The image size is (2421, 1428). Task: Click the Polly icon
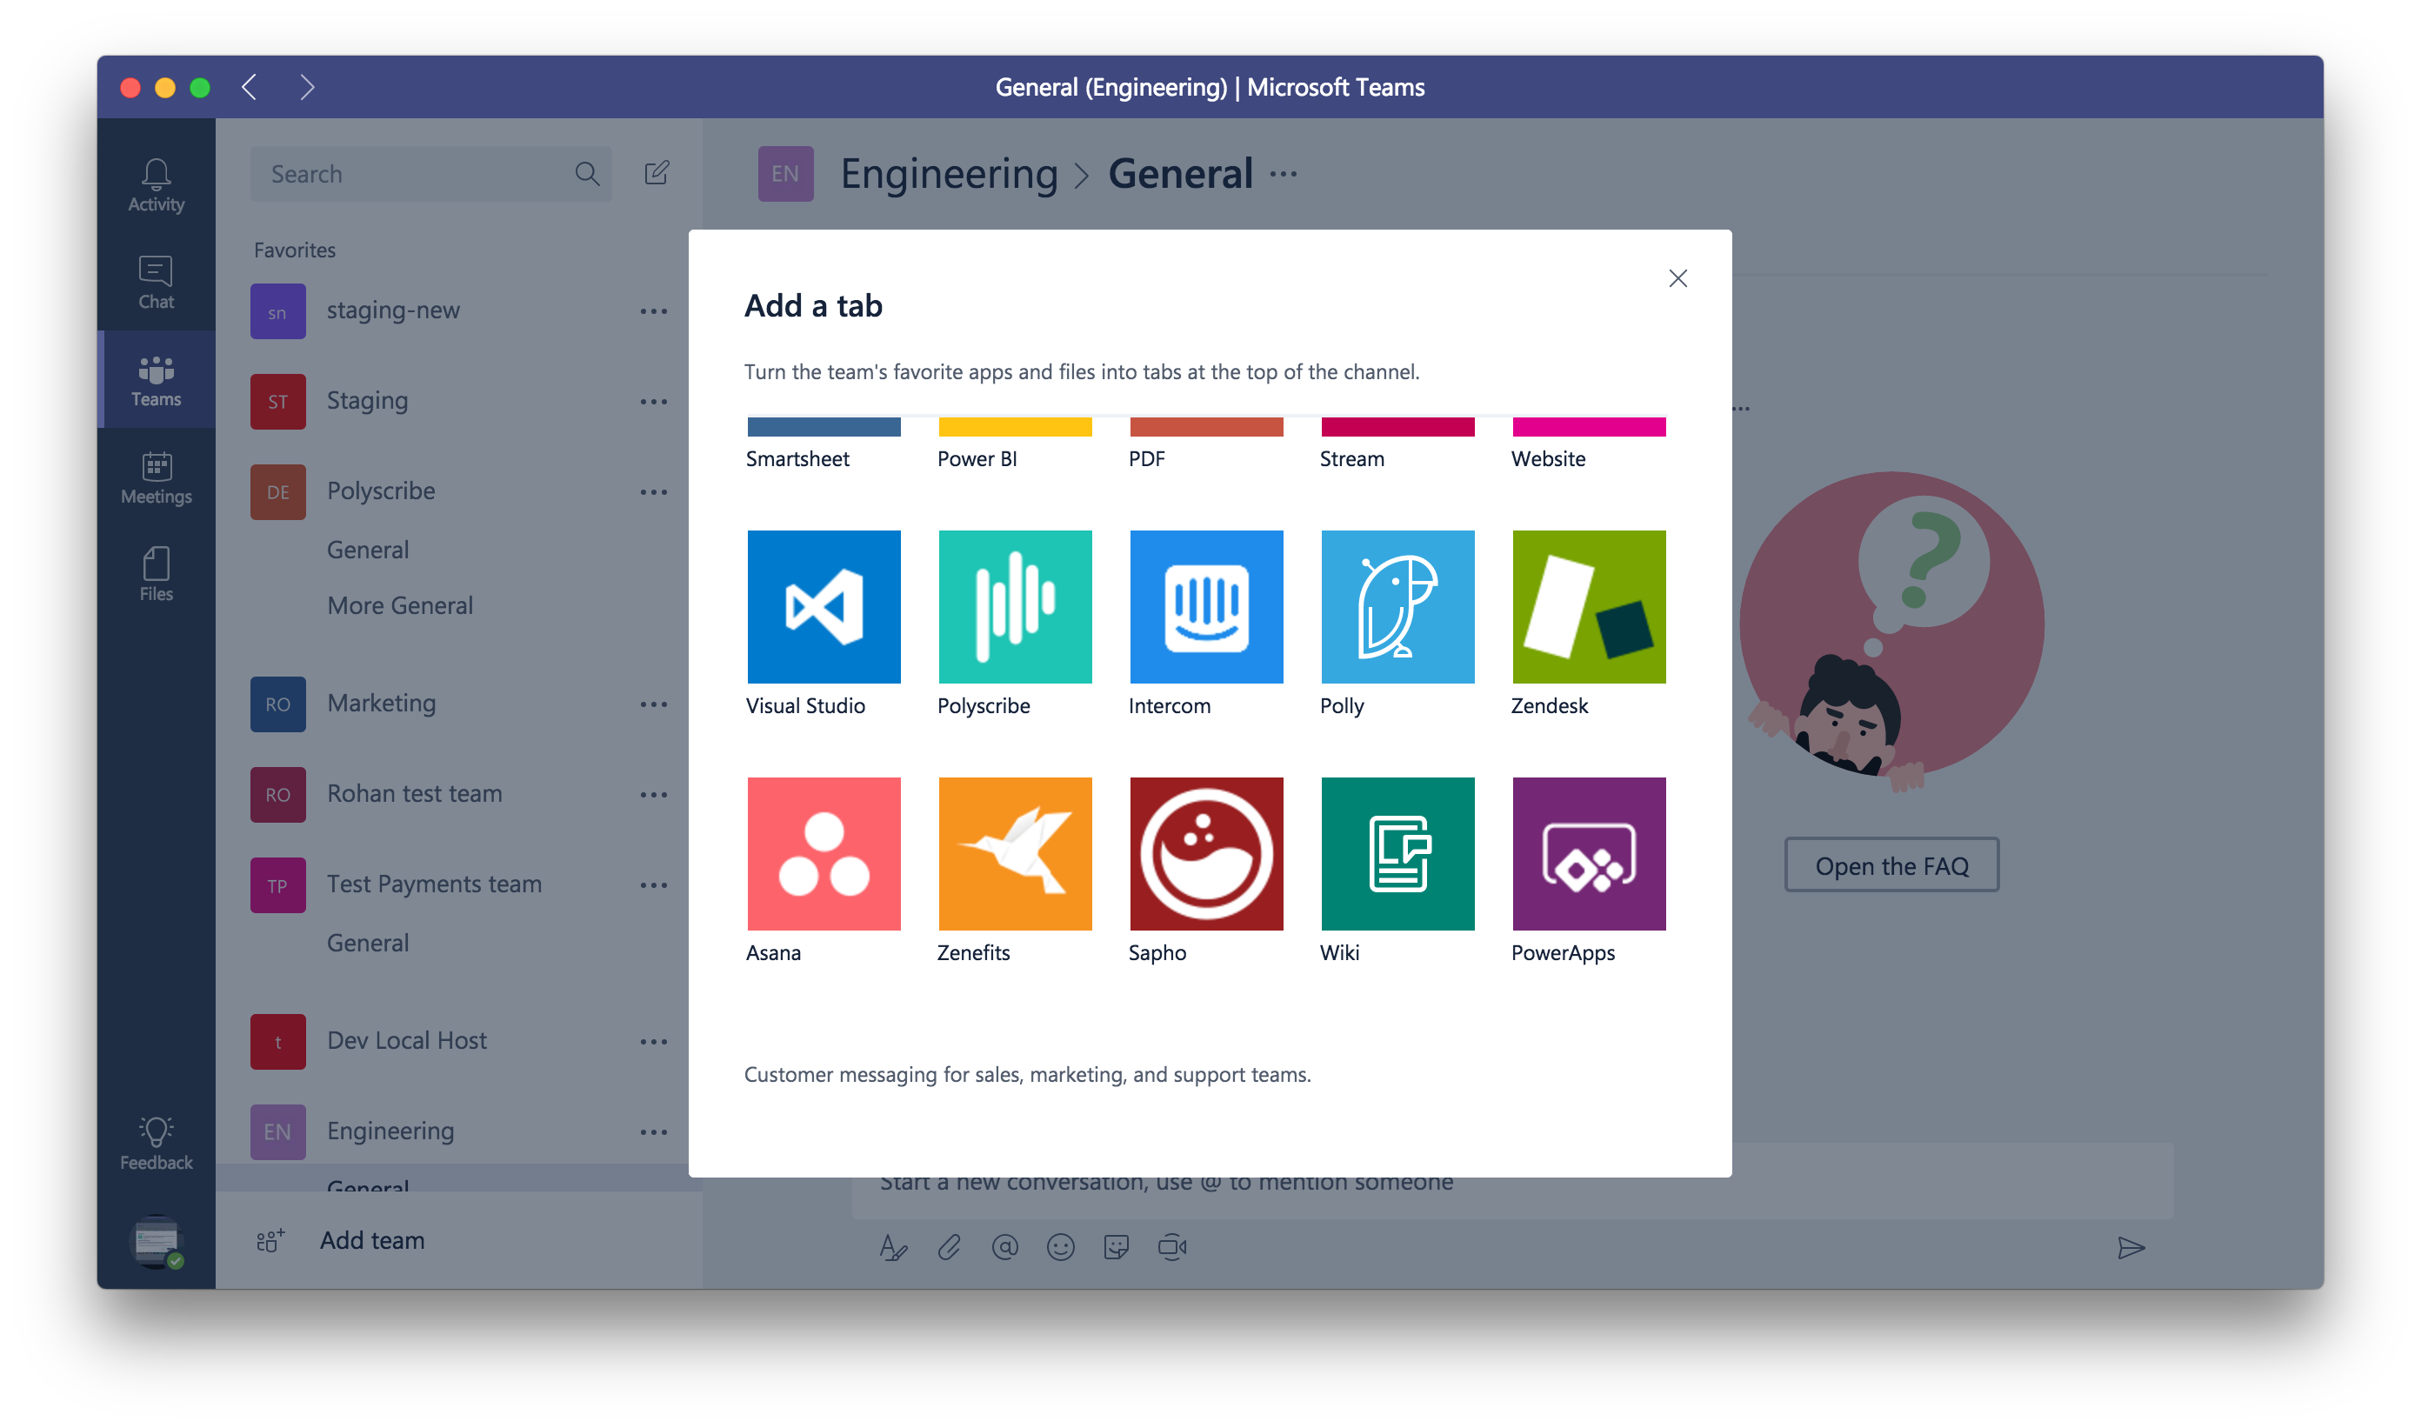coord(1397,607)
